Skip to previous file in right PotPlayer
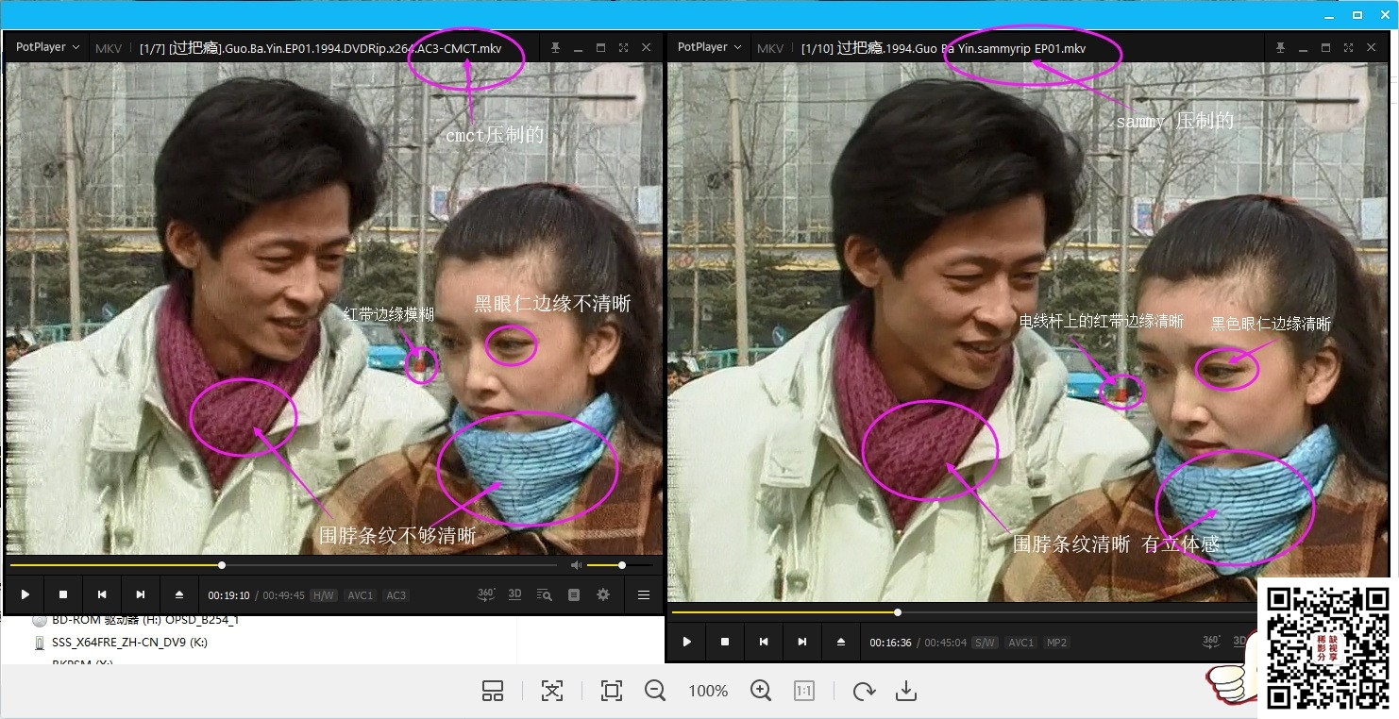 click(x=764, y=642)
